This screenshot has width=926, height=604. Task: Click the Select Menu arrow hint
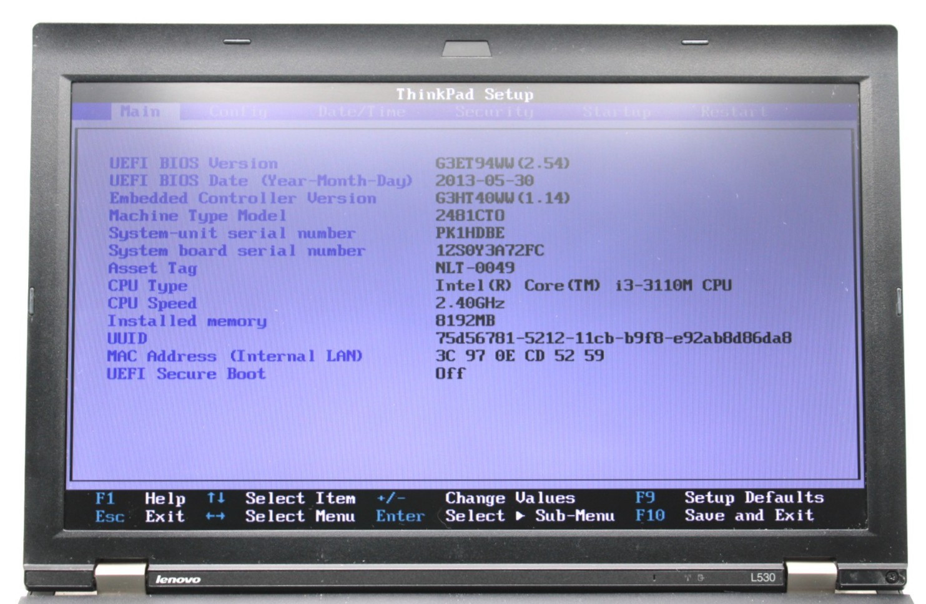tap(281, 517)
